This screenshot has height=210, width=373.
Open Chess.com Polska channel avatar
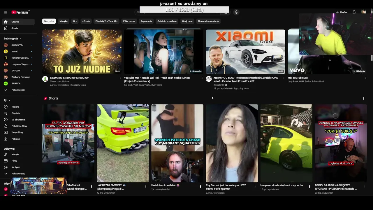(x=45, y=79)
